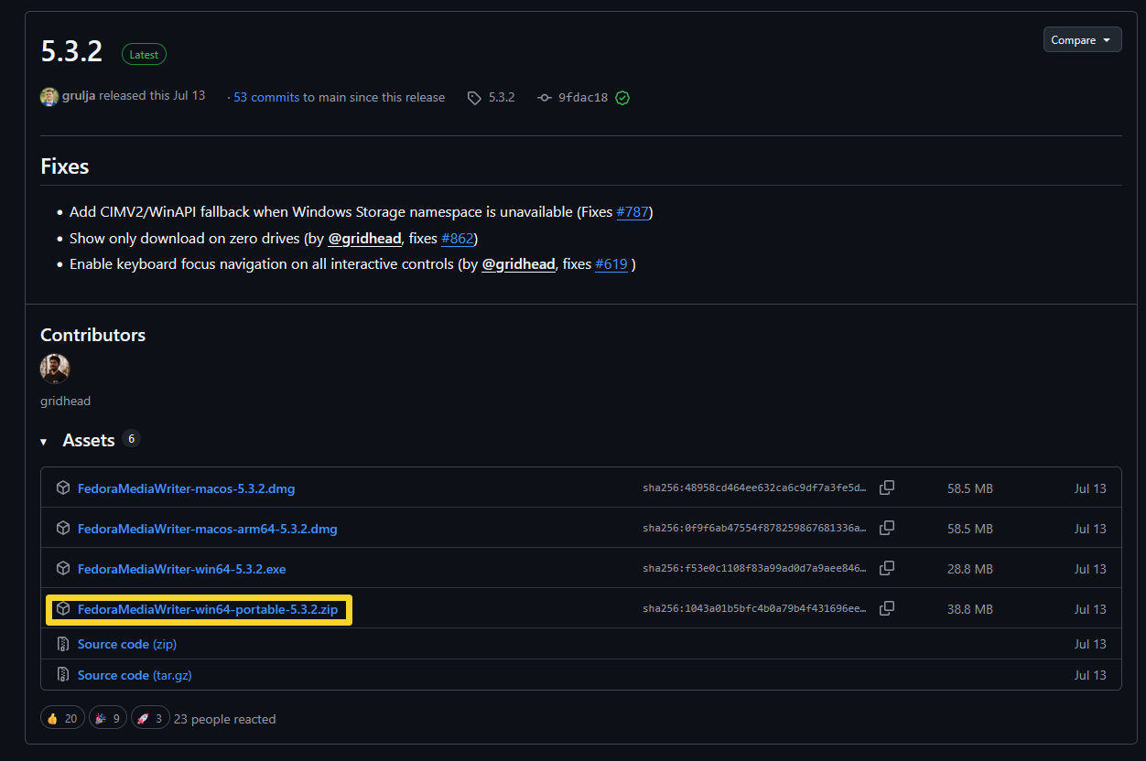Click grulja's avatar image
This screenshot has height=761, width=1146.
(49, 97)
